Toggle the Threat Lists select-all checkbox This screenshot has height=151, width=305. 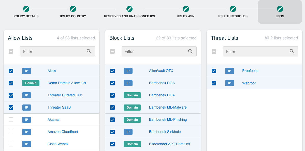click(x=214, y=51)
